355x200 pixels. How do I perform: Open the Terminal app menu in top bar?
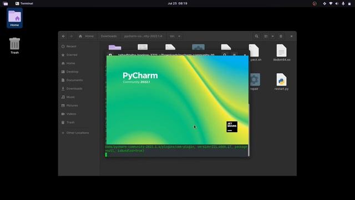24,3
